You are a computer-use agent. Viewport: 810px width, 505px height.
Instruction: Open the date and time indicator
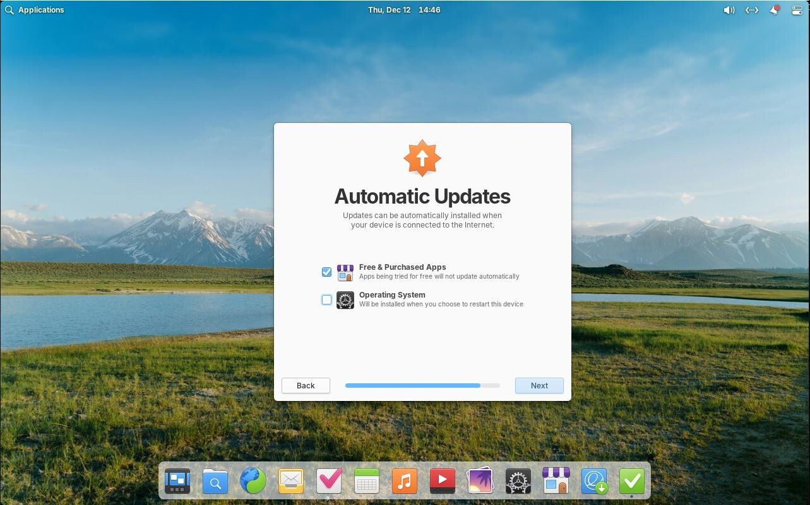coord(404,10)
